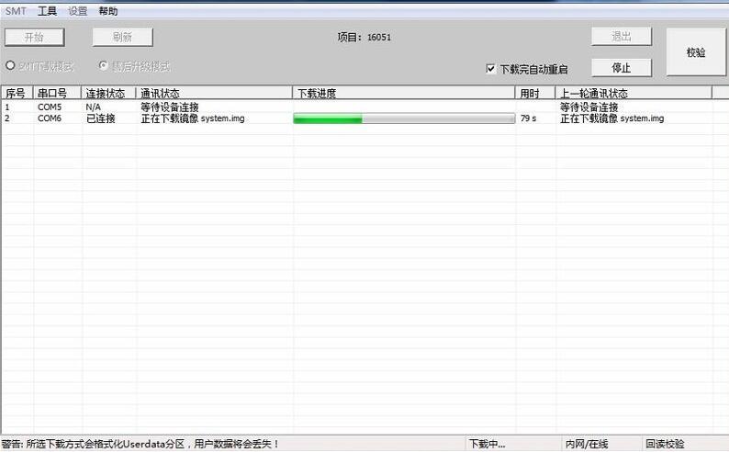Click the 下载进度 column header
The width and height of the screenshot is (729, 452).
[404, 93]
